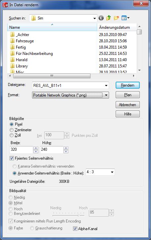Click the Hilfe button
Viewport: 151px width, 240px height.
128,114
